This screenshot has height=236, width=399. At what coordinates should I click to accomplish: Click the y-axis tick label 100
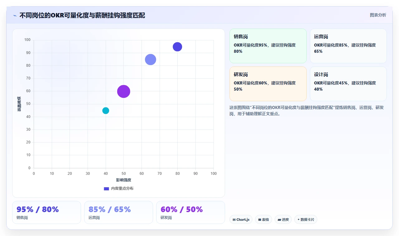27,40
